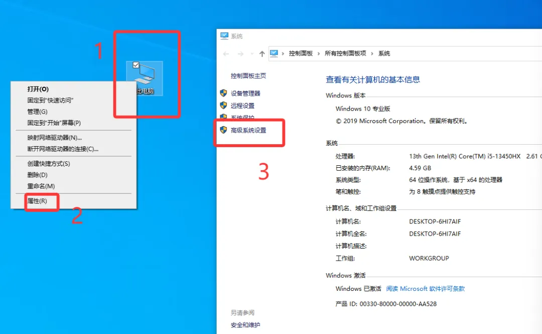Click 系统 in the breadcrumb path
Viewport: 542px width, 334px height.
coord(384,53)
